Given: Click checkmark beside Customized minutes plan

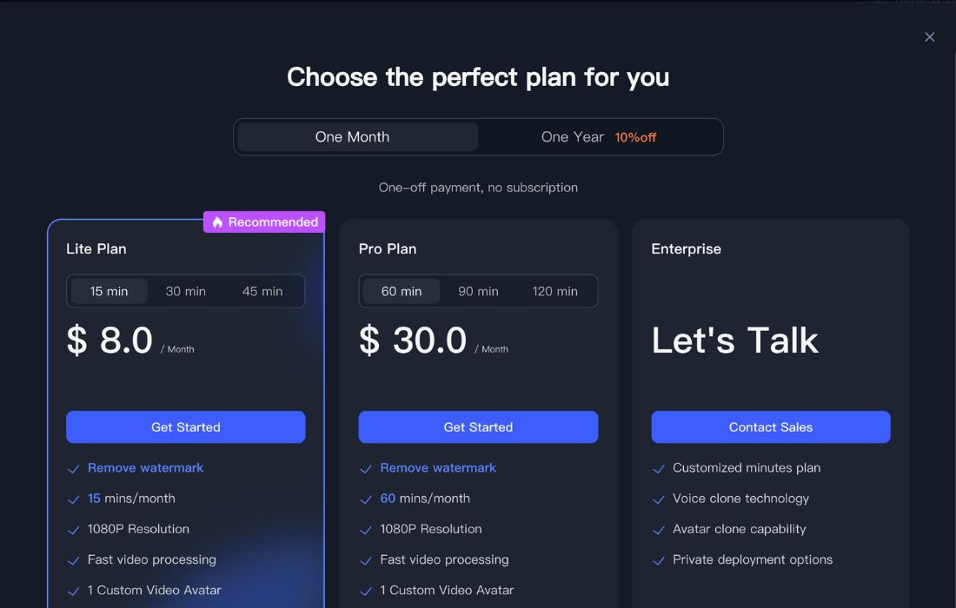Looking at the screenshot, I should pos(659,469).
